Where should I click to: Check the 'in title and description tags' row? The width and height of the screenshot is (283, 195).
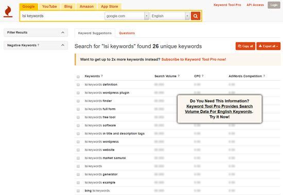click(x=78, y=133)
